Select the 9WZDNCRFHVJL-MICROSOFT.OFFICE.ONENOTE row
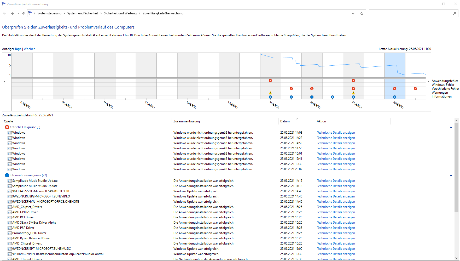This screenshot has width=460, height=261. [x=228, y=202]
